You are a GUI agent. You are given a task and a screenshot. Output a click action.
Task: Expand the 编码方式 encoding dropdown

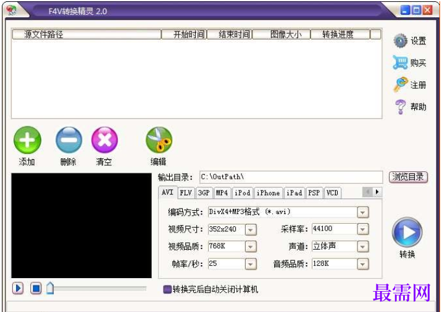pyautogui.click(x=363, y=212)
